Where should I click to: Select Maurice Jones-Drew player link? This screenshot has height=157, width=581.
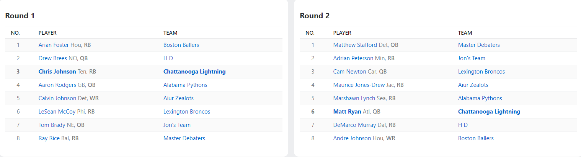coord(359,85)
